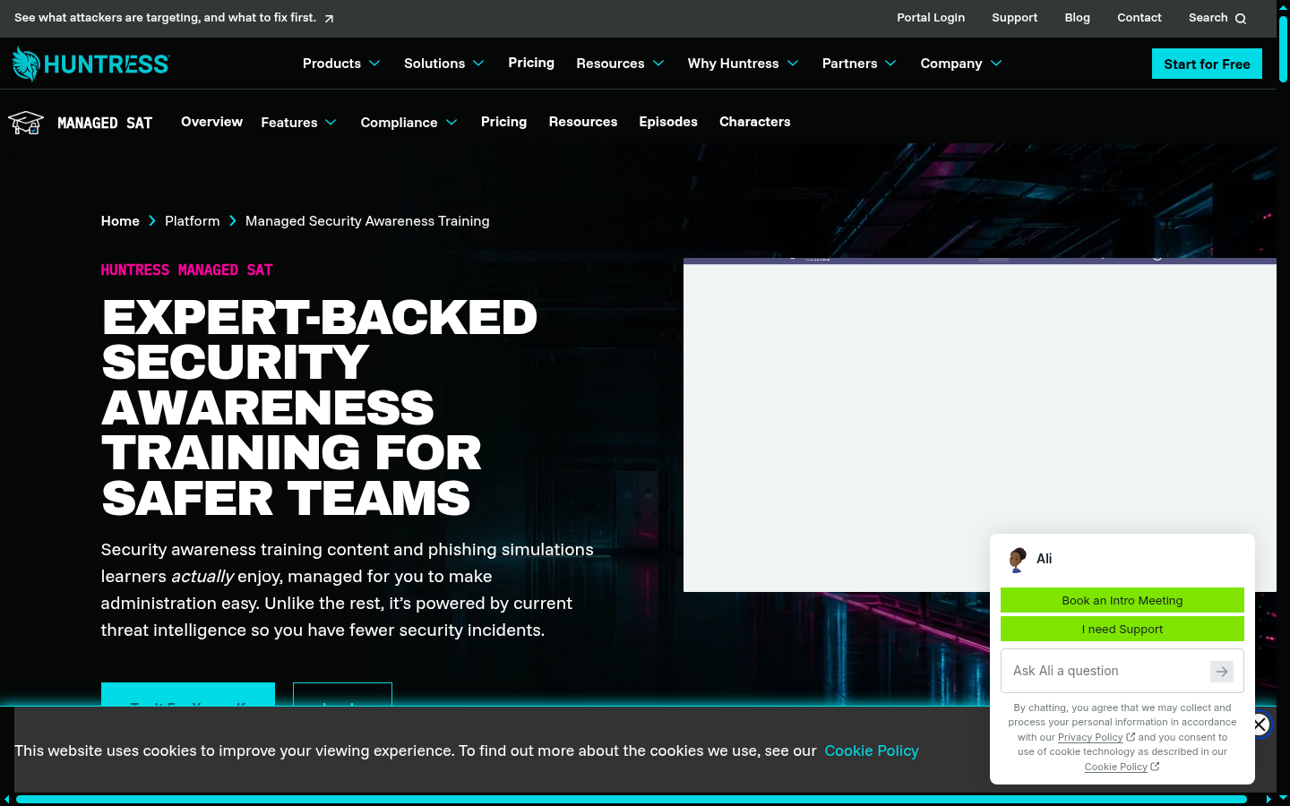This screenshot has width=1290, height=806.
Task: Open the Cookie Policy link in the cookie banner
Action: click(872, 750)
